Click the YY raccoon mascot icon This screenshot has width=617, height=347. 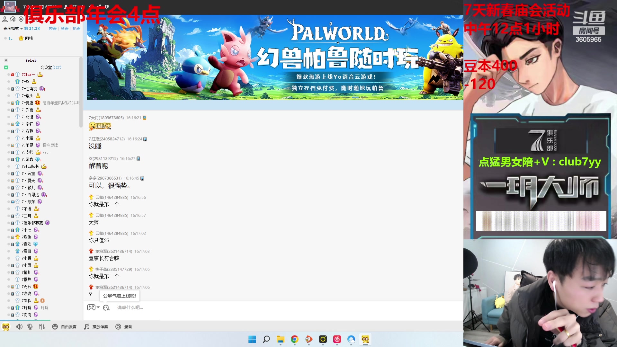click(6, 327)
